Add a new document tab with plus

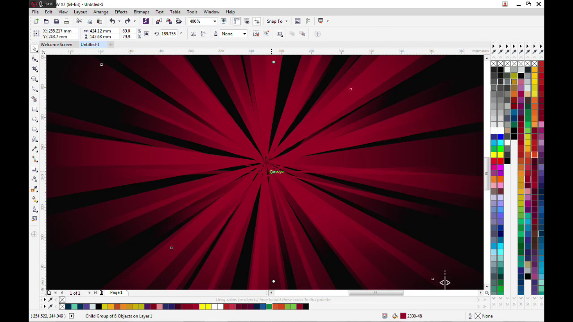pyautogui.click(x=111, y=44)
